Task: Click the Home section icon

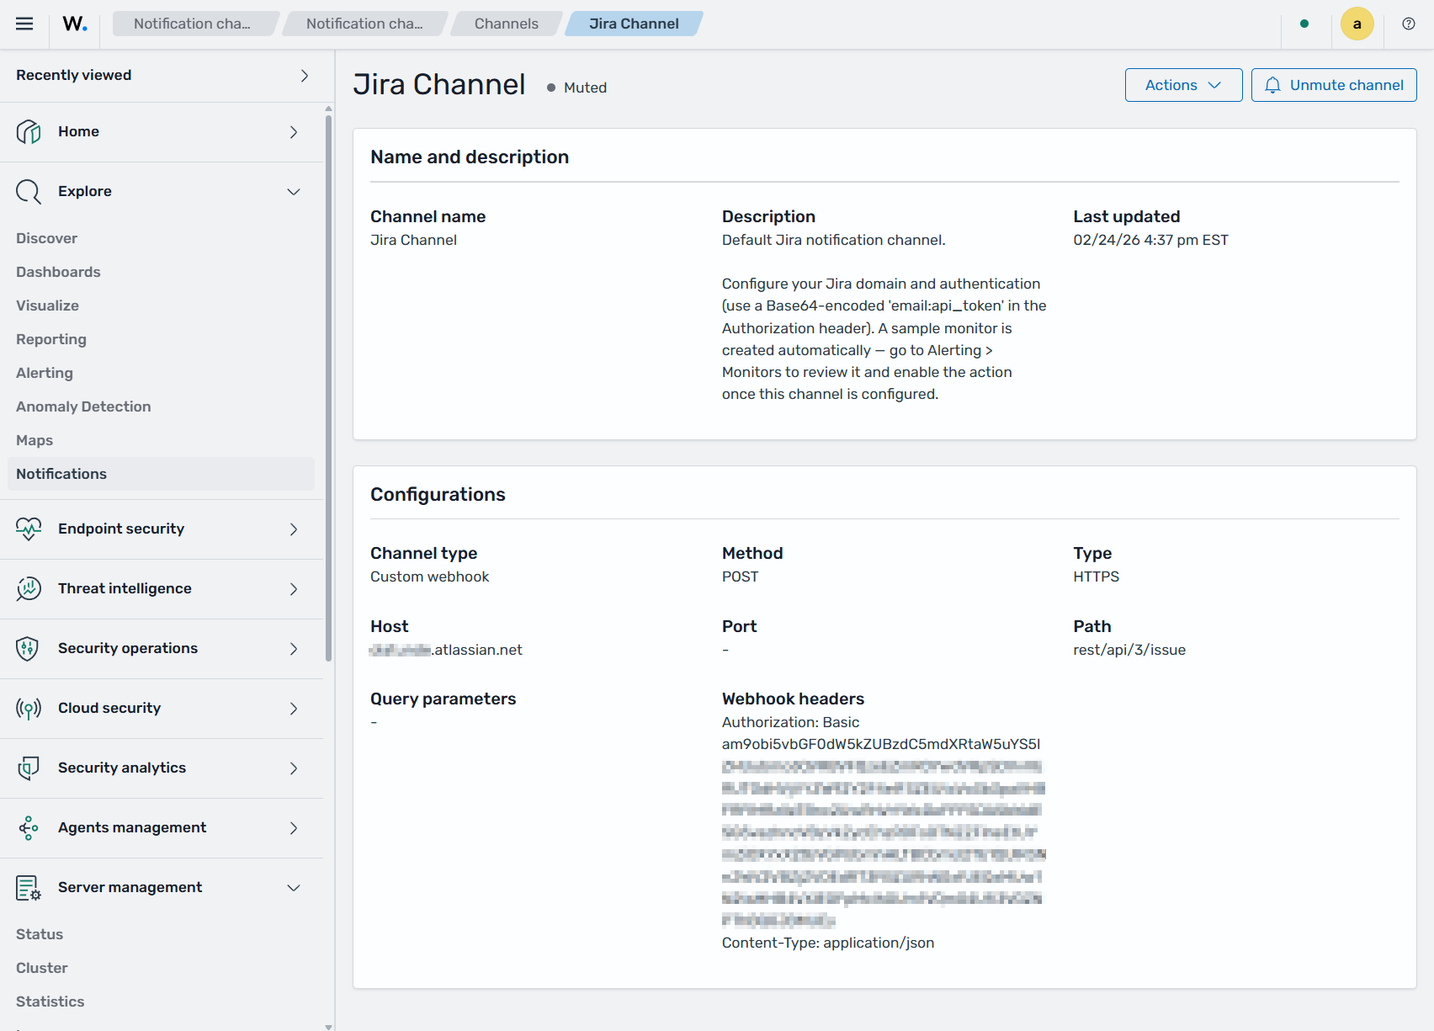Action: pos(29,131)
